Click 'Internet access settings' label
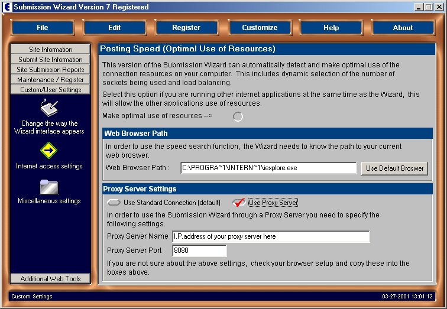Image resolution: width=447 pixels, height=309 pixels. point(49,166)
